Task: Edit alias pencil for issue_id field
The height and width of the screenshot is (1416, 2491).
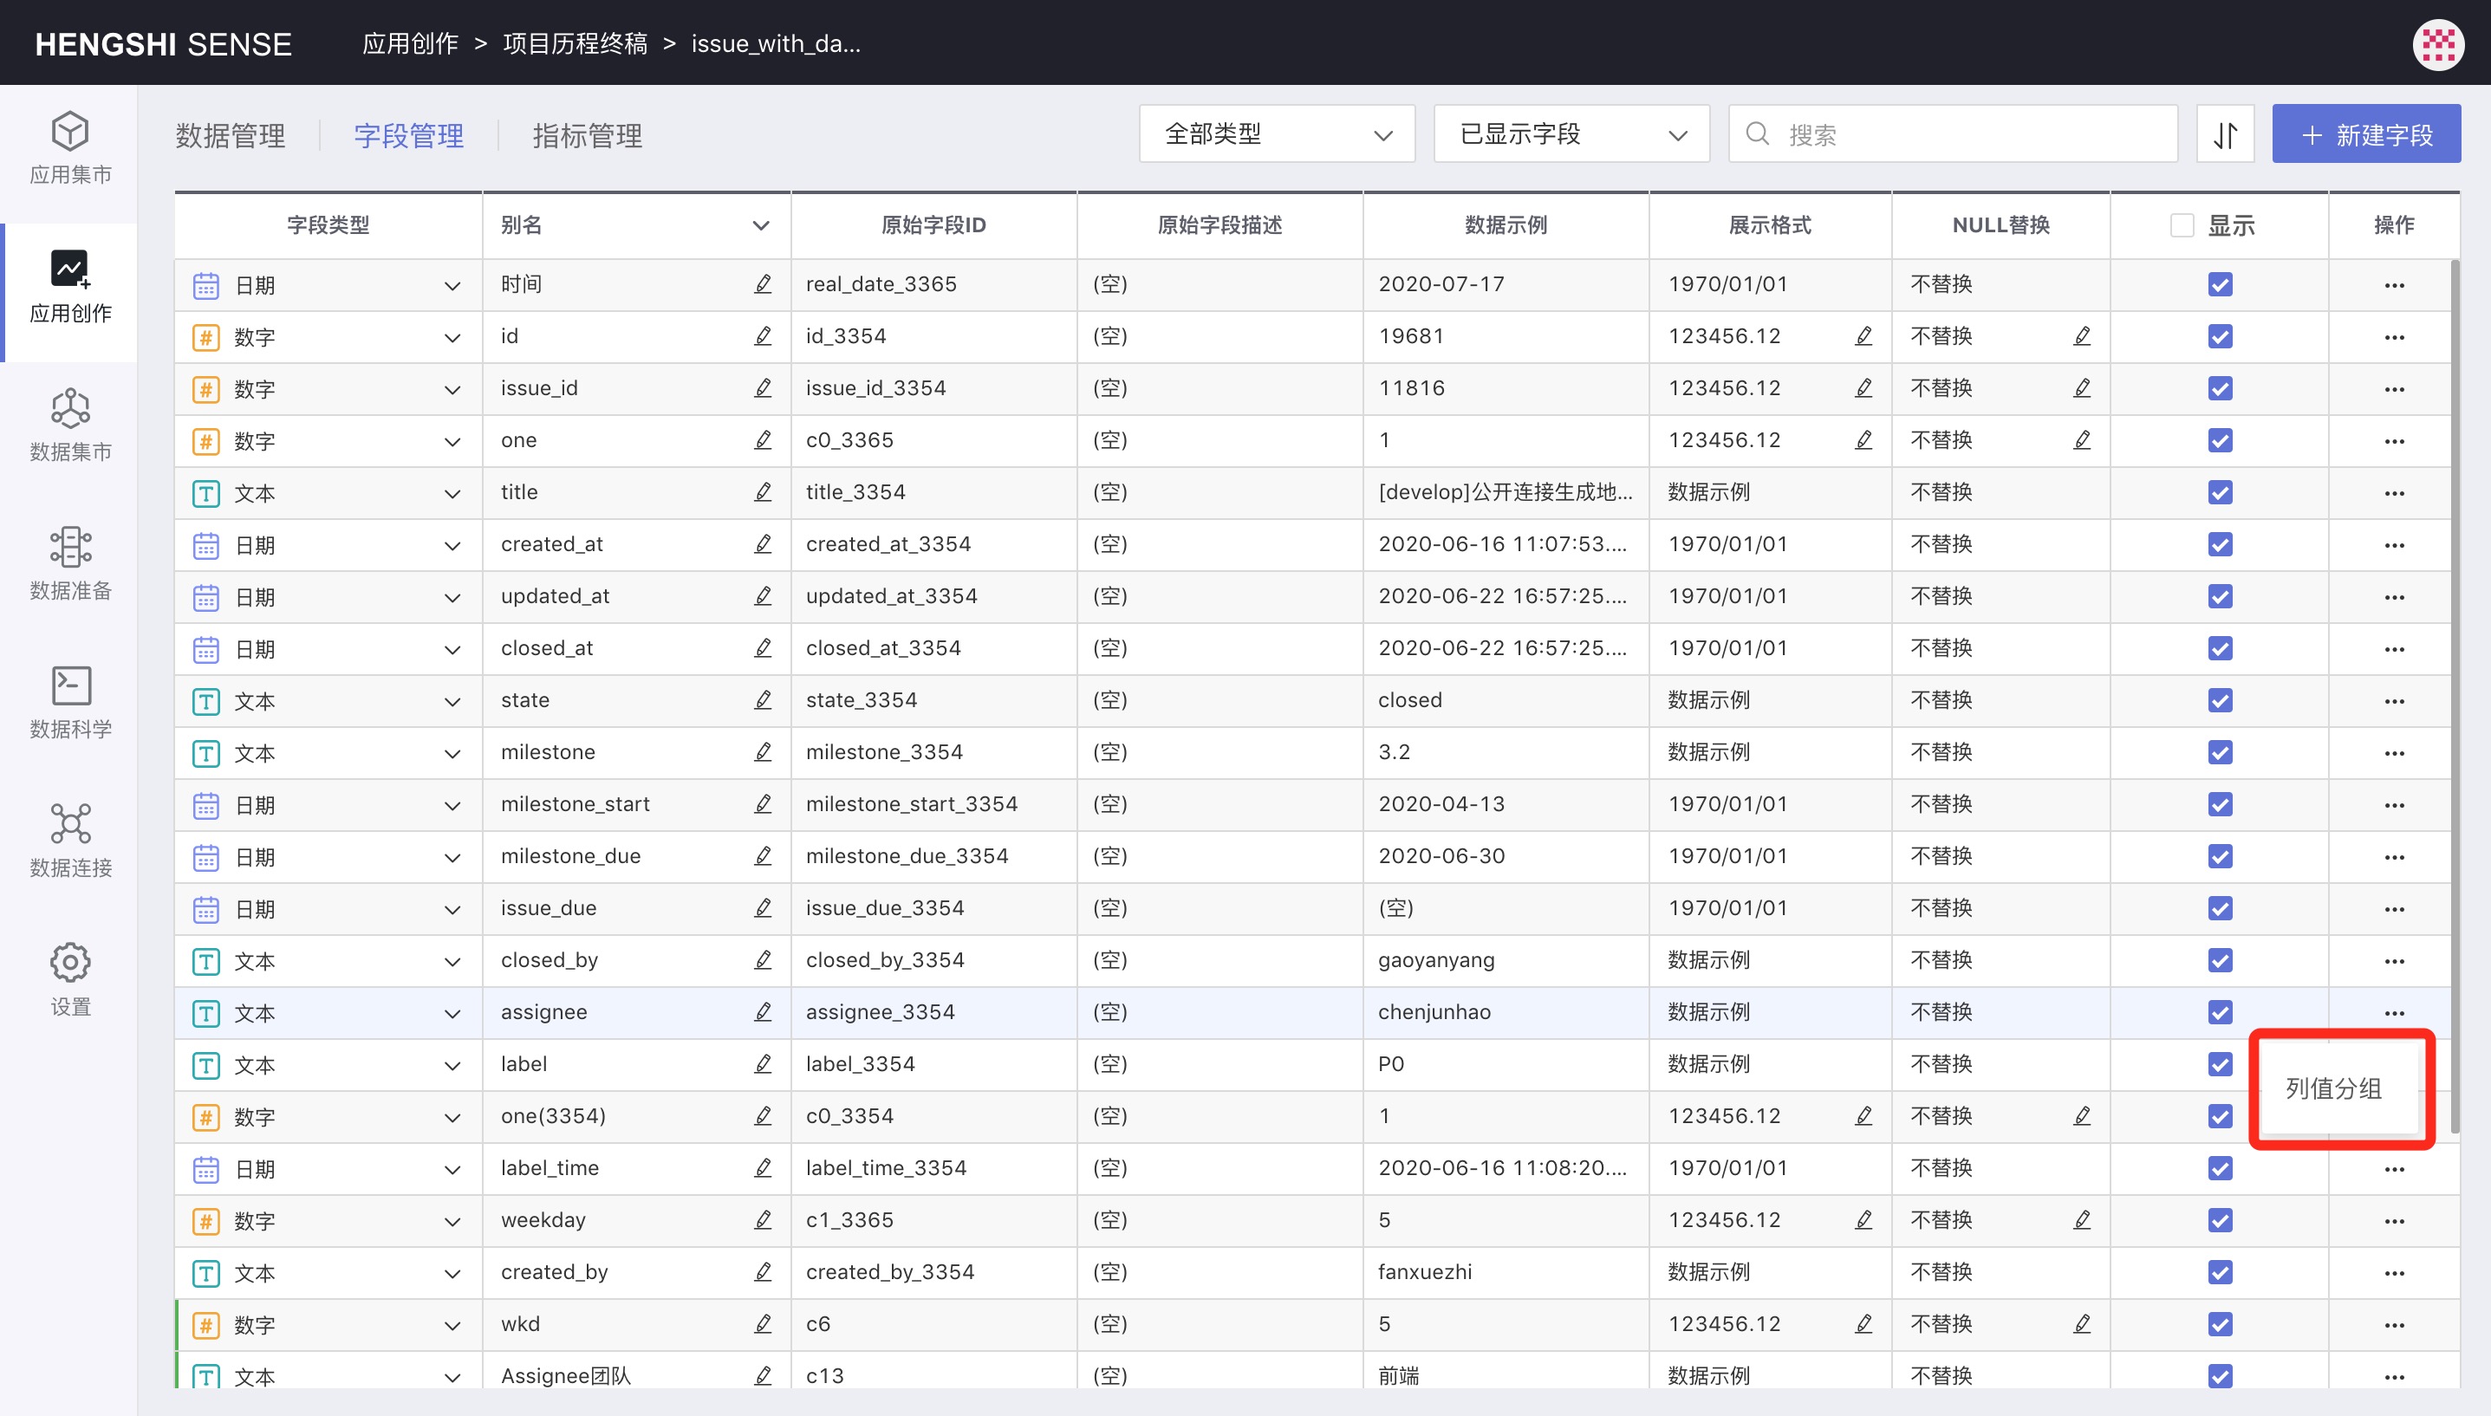Action: point(763,388)
